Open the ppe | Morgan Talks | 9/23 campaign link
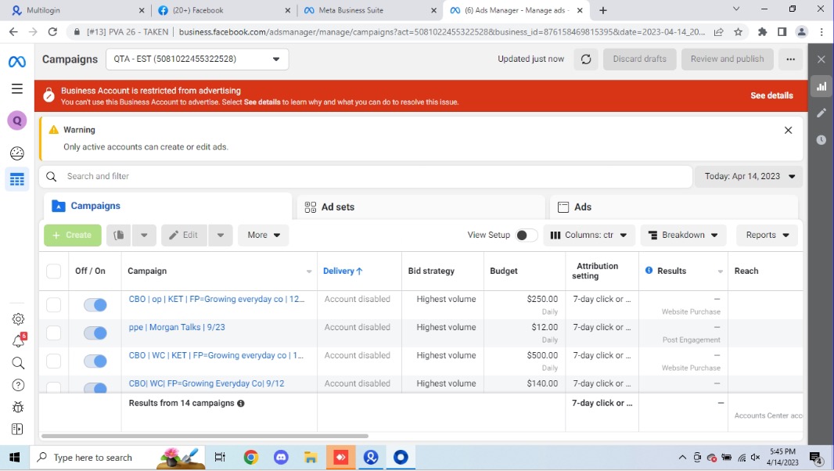 pyautogui.click(x=177, y=327)
